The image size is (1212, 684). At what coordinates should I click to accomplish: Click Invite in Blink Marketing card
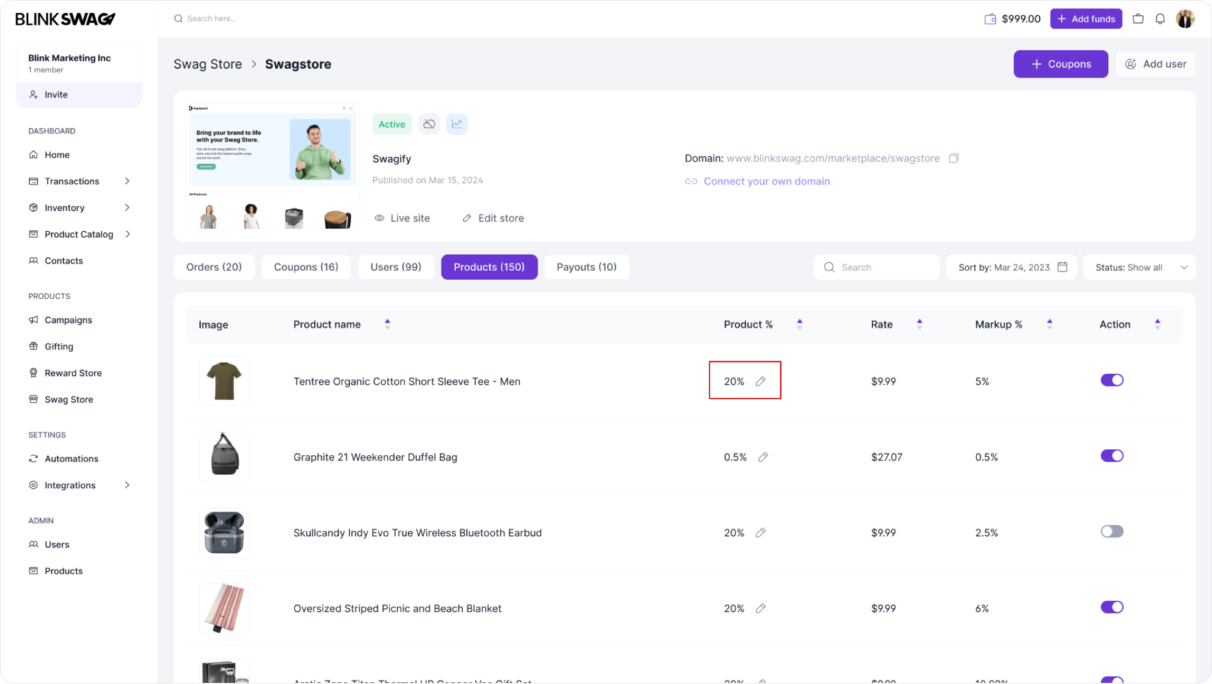(x=79, y=95)
